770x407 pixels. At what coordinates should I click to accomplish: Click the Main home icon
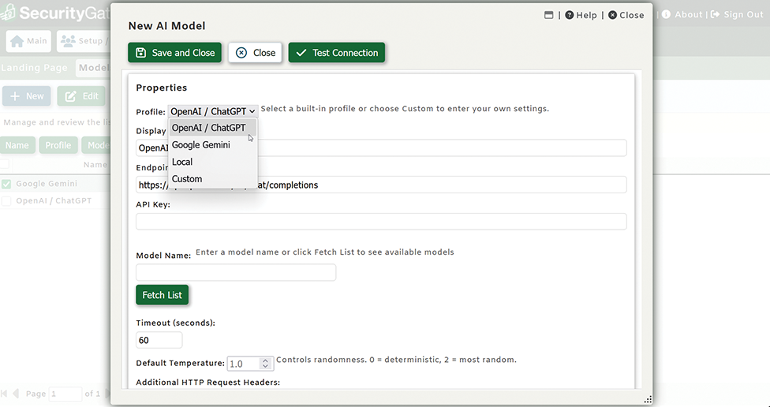click(17, 41)
